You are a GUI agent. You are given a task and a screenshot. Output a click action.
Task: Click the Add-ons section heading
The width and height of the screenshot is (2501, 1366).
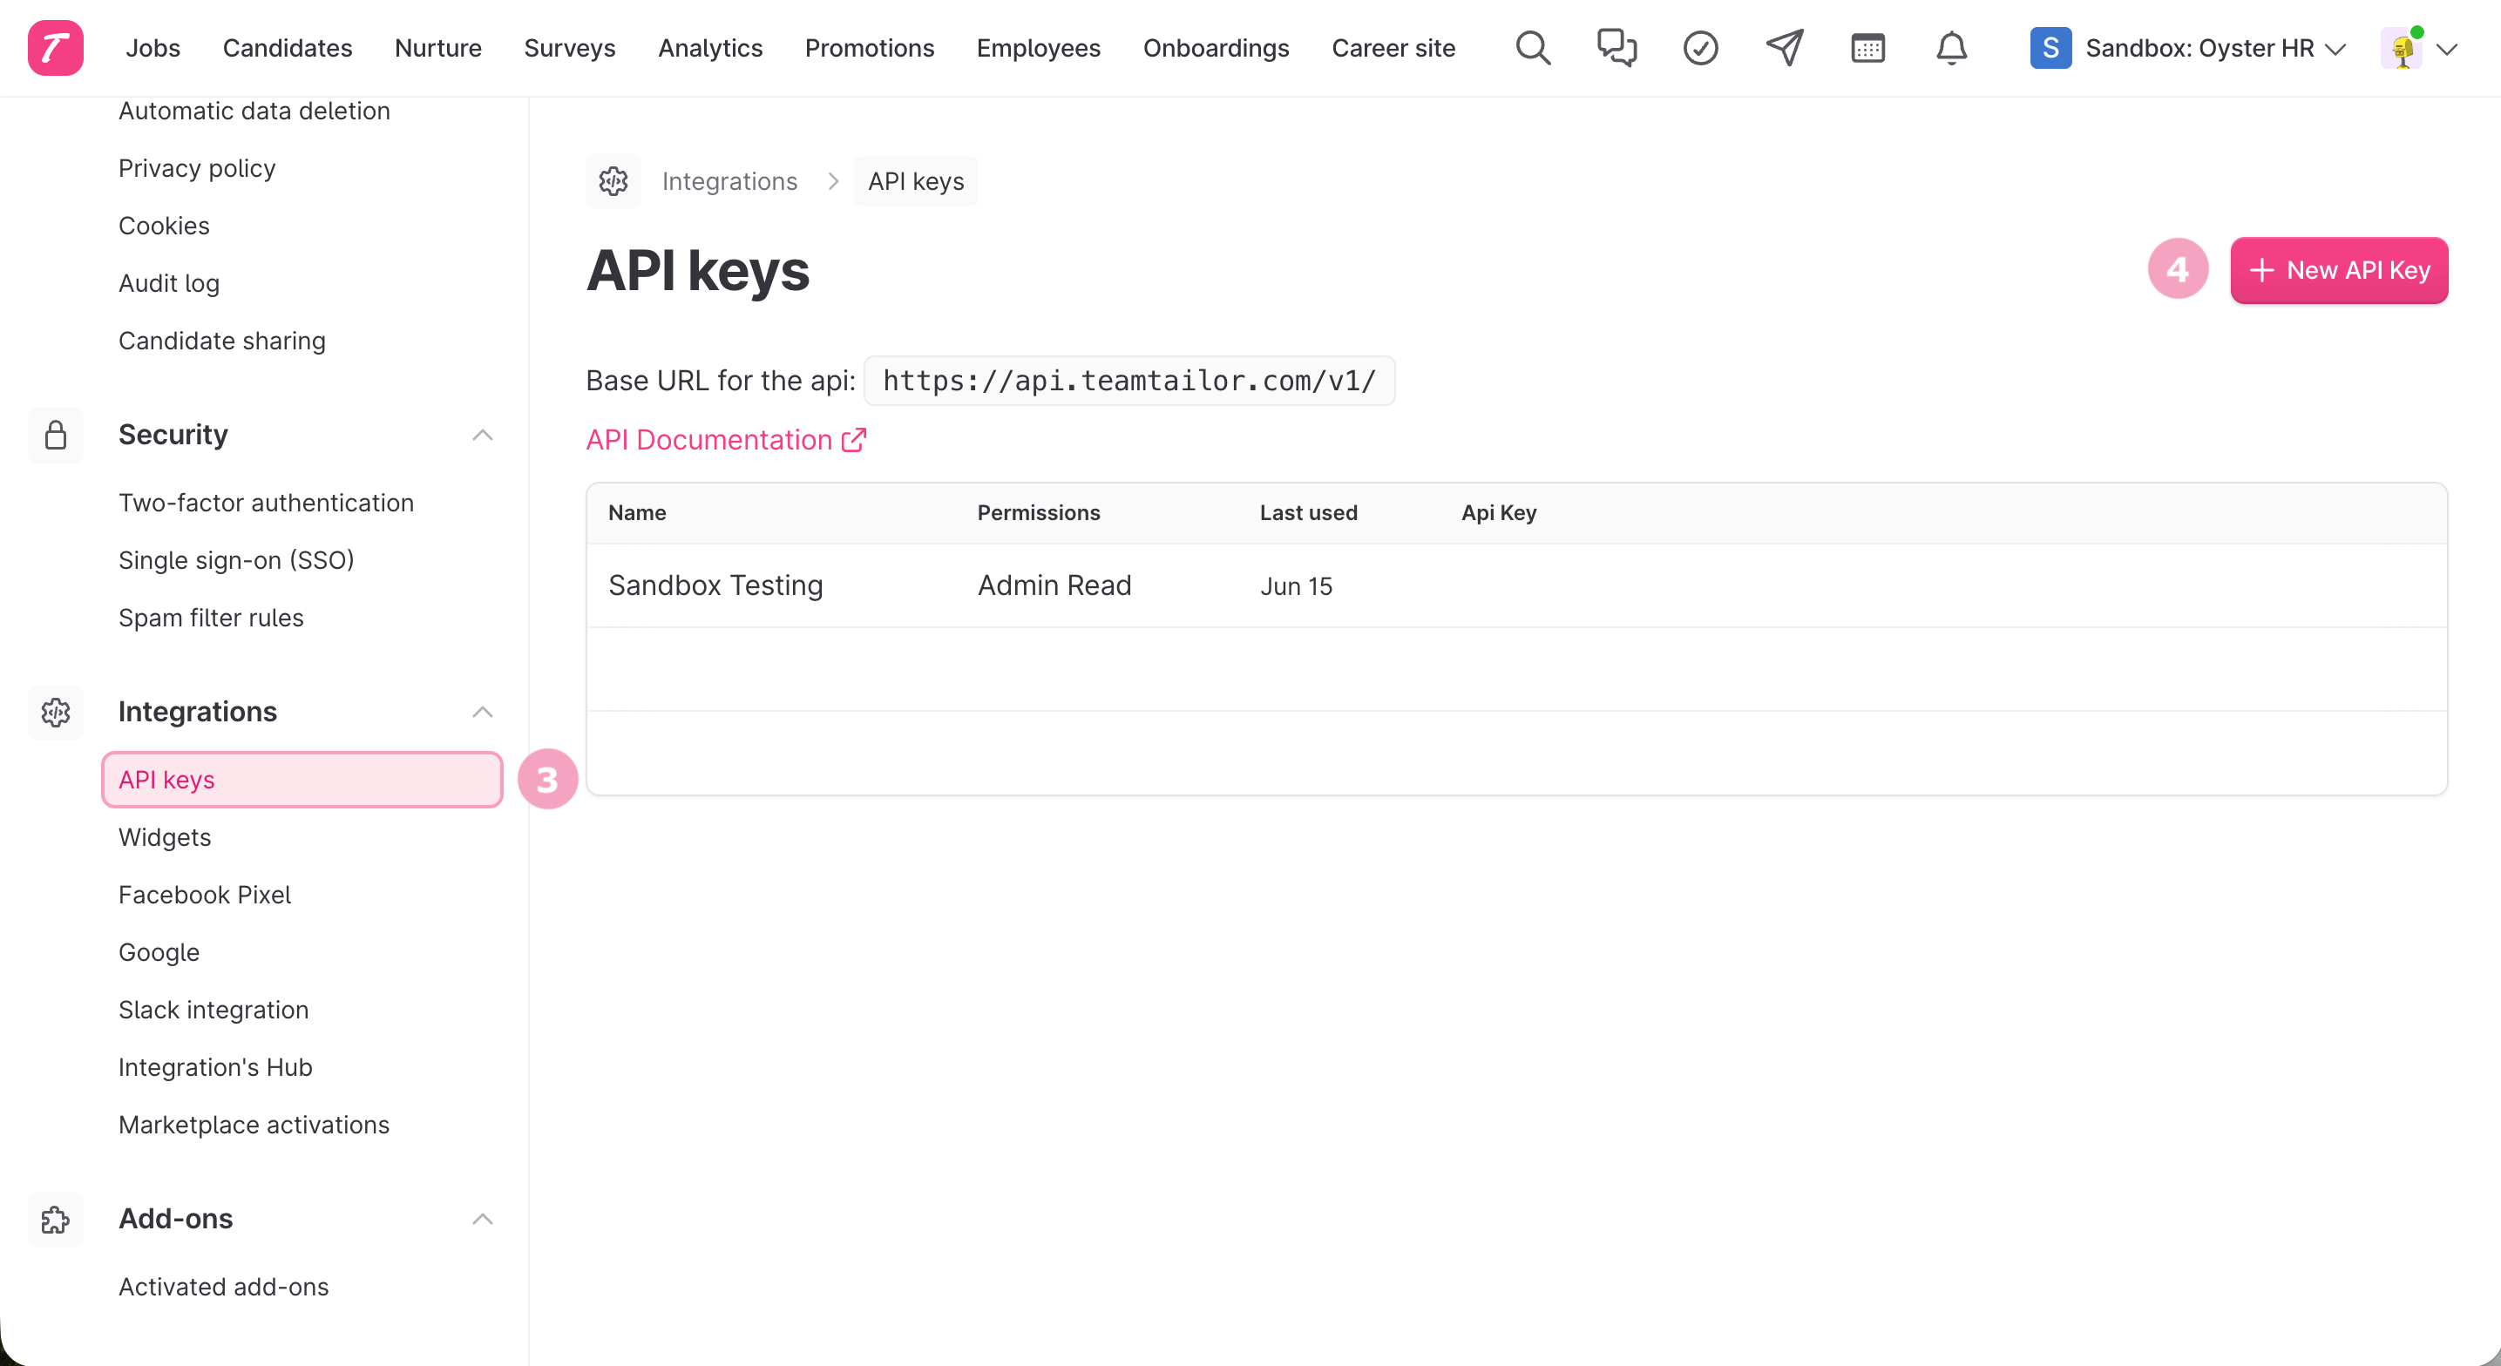pos(176,1219)
